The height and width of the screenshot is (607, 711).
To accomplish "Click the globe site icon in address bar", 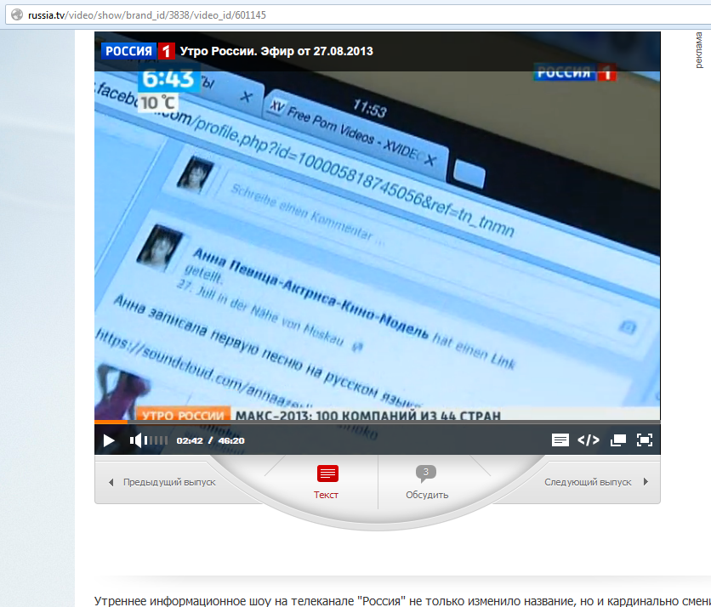I will tap(17, 15).
